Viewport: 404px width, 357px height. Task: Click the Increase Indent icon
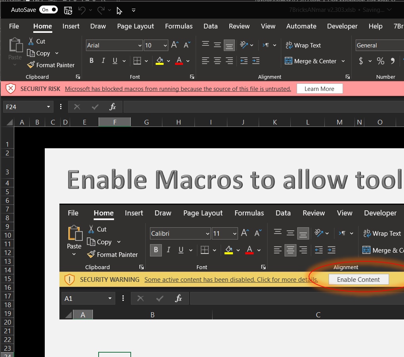tap(256, 61)
